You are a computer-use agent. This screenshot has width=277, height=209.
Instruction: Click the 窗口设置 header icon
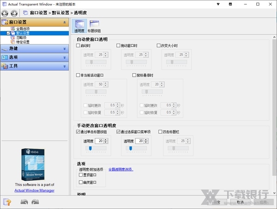(x=5, y=22)
